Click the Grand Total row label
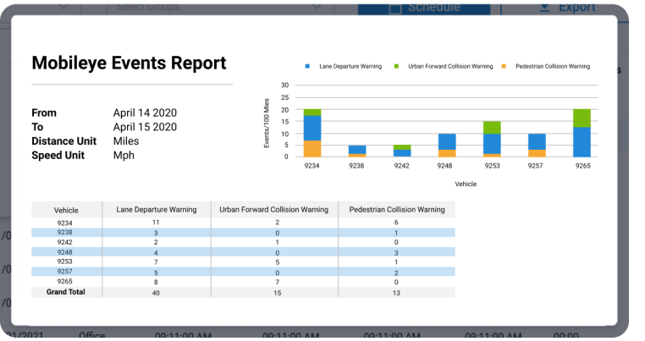 coord(66,292)
